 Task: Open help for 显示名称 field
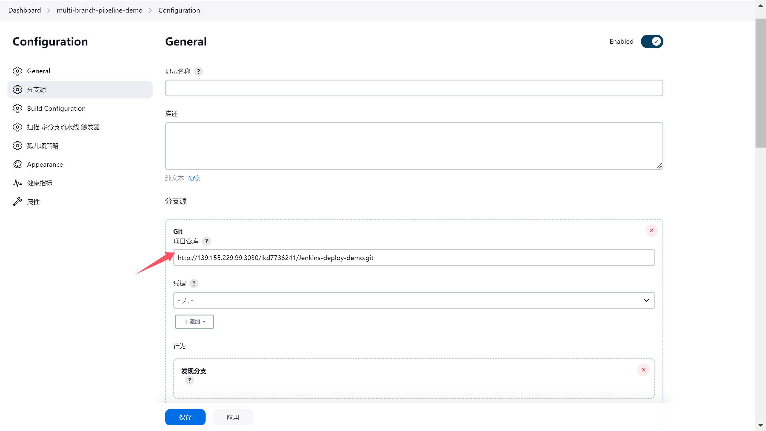tap(198, 72)
